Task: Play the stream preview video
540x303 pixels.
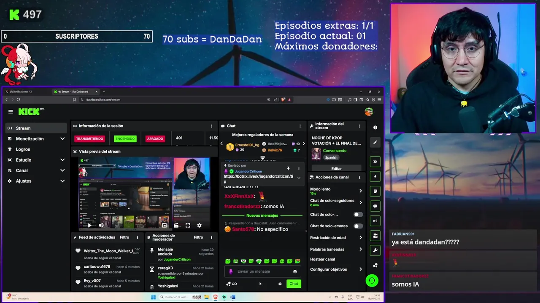Action: [x=89, y=226]
